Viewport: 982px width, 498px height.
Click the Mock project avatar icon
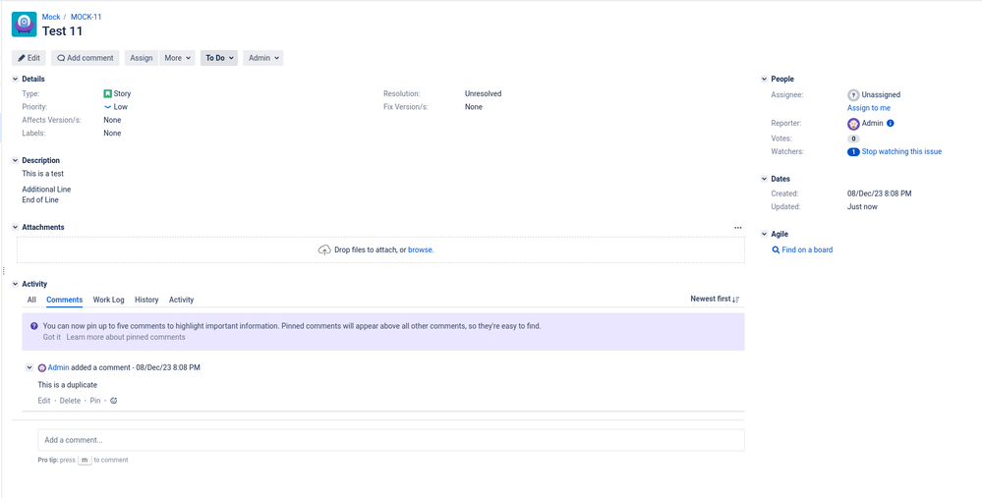(x=24, y=25)
